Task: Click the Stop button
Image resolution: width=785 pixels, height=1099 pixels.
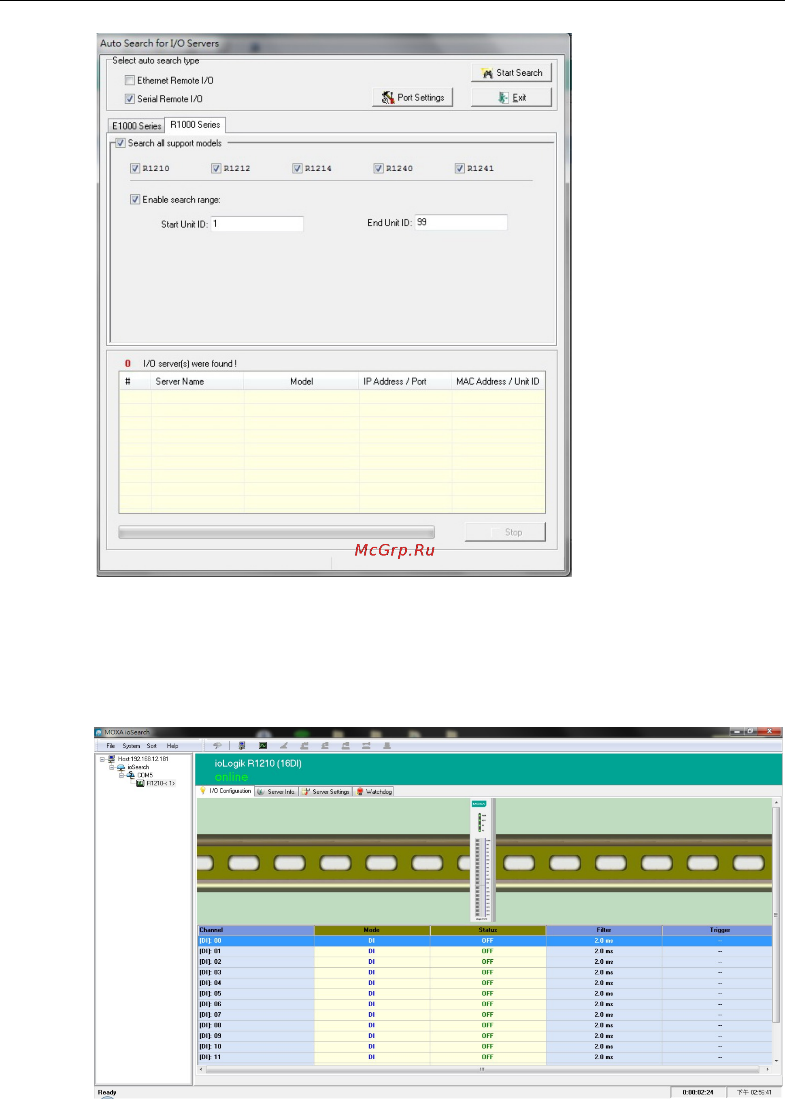Action: (x=505, y=532)
